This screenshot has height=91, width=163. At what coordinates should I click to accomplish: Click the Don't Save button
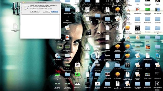35,12
